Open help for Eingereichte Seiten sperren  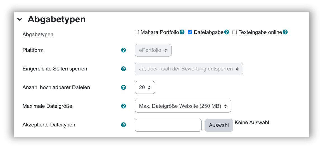point(123,69)
